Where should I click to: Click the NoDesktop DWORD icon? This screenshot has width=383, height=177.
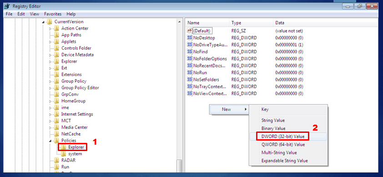[190, 38]
